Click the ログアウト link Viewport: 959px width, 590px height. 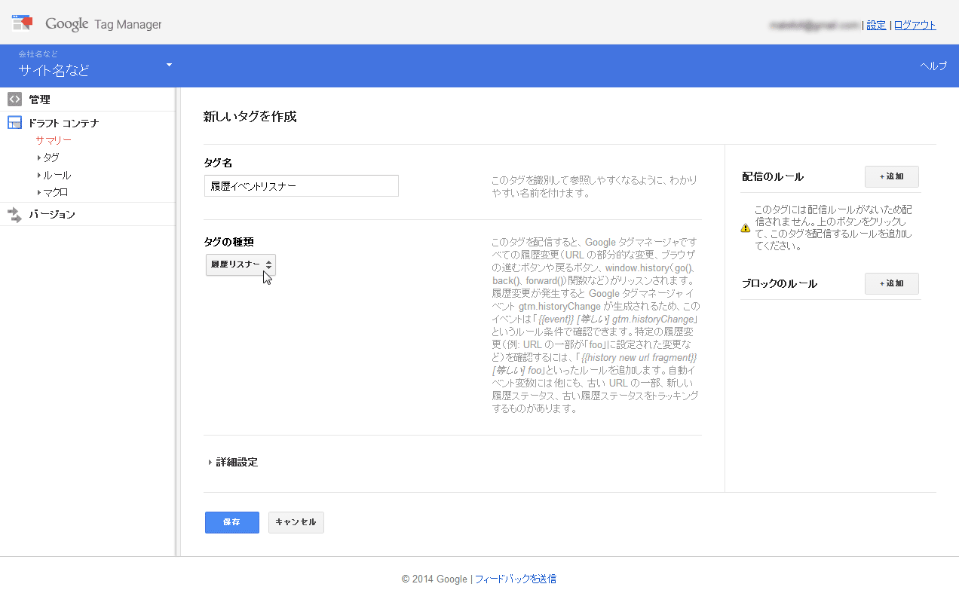point(915,25)
